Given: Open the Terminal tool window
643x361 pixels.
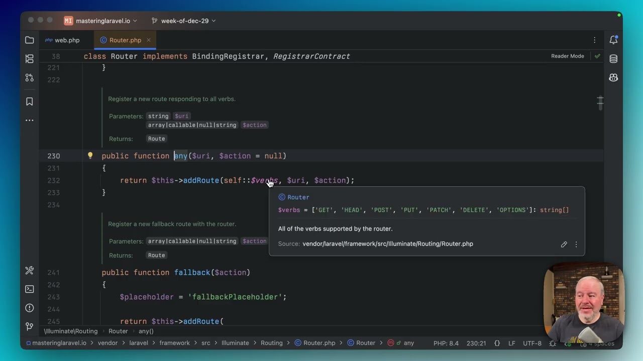Looking at the screenshot, I should 30,289.
